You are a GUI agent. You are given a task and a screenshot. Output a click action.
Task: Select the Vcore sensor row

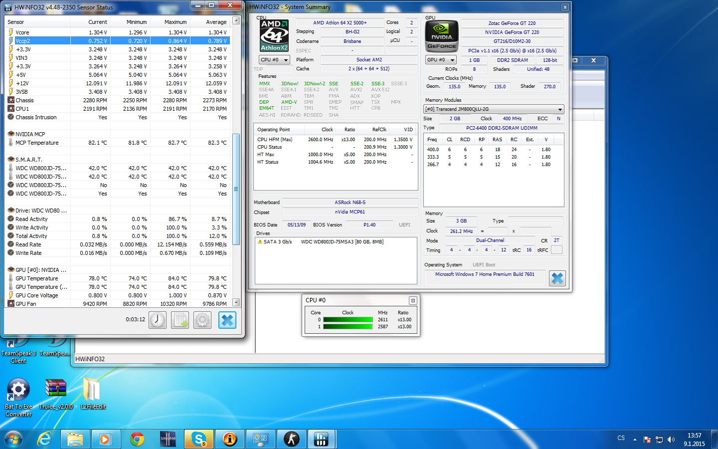[118, 32]
